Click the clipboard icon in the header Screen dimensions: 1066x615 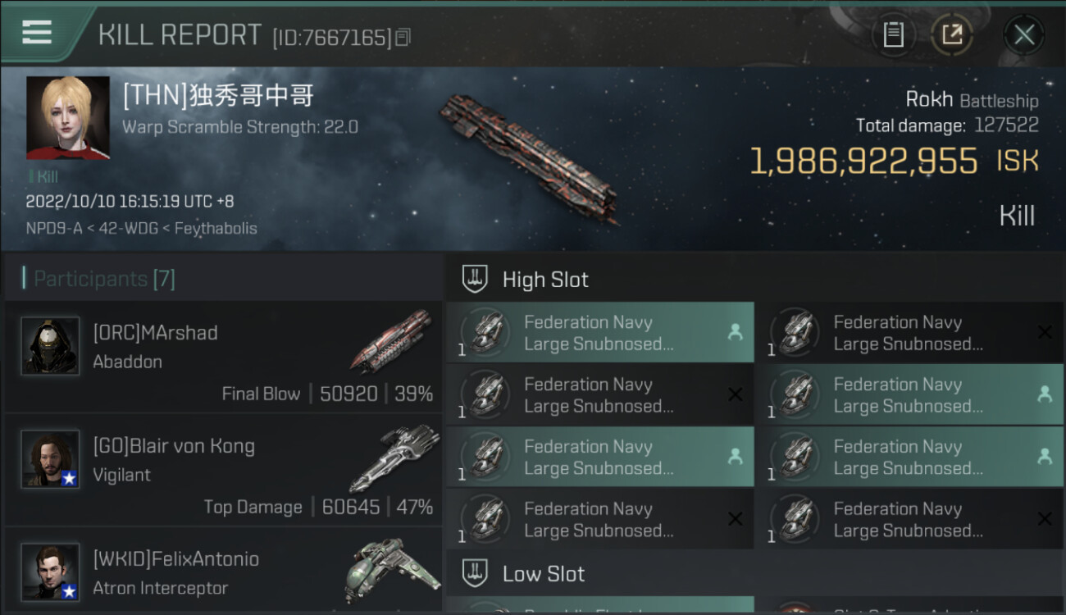(893, 34)
